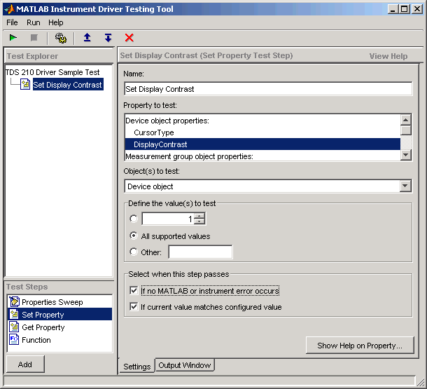Click the green Run test toolbar icon
Image resolution: width=427 pixels, height=389 pixels.
[x=14, y=38]
